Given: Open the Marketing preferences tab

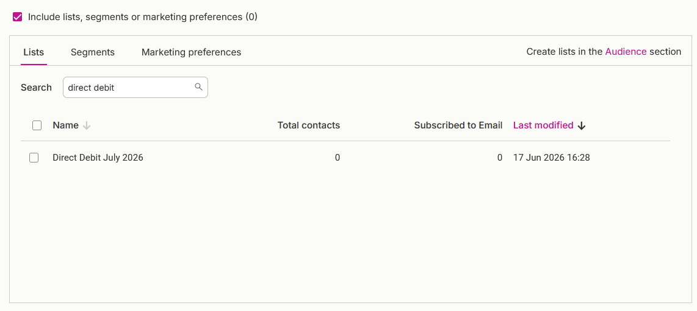Looking at the screenshot, I should 191,52.
